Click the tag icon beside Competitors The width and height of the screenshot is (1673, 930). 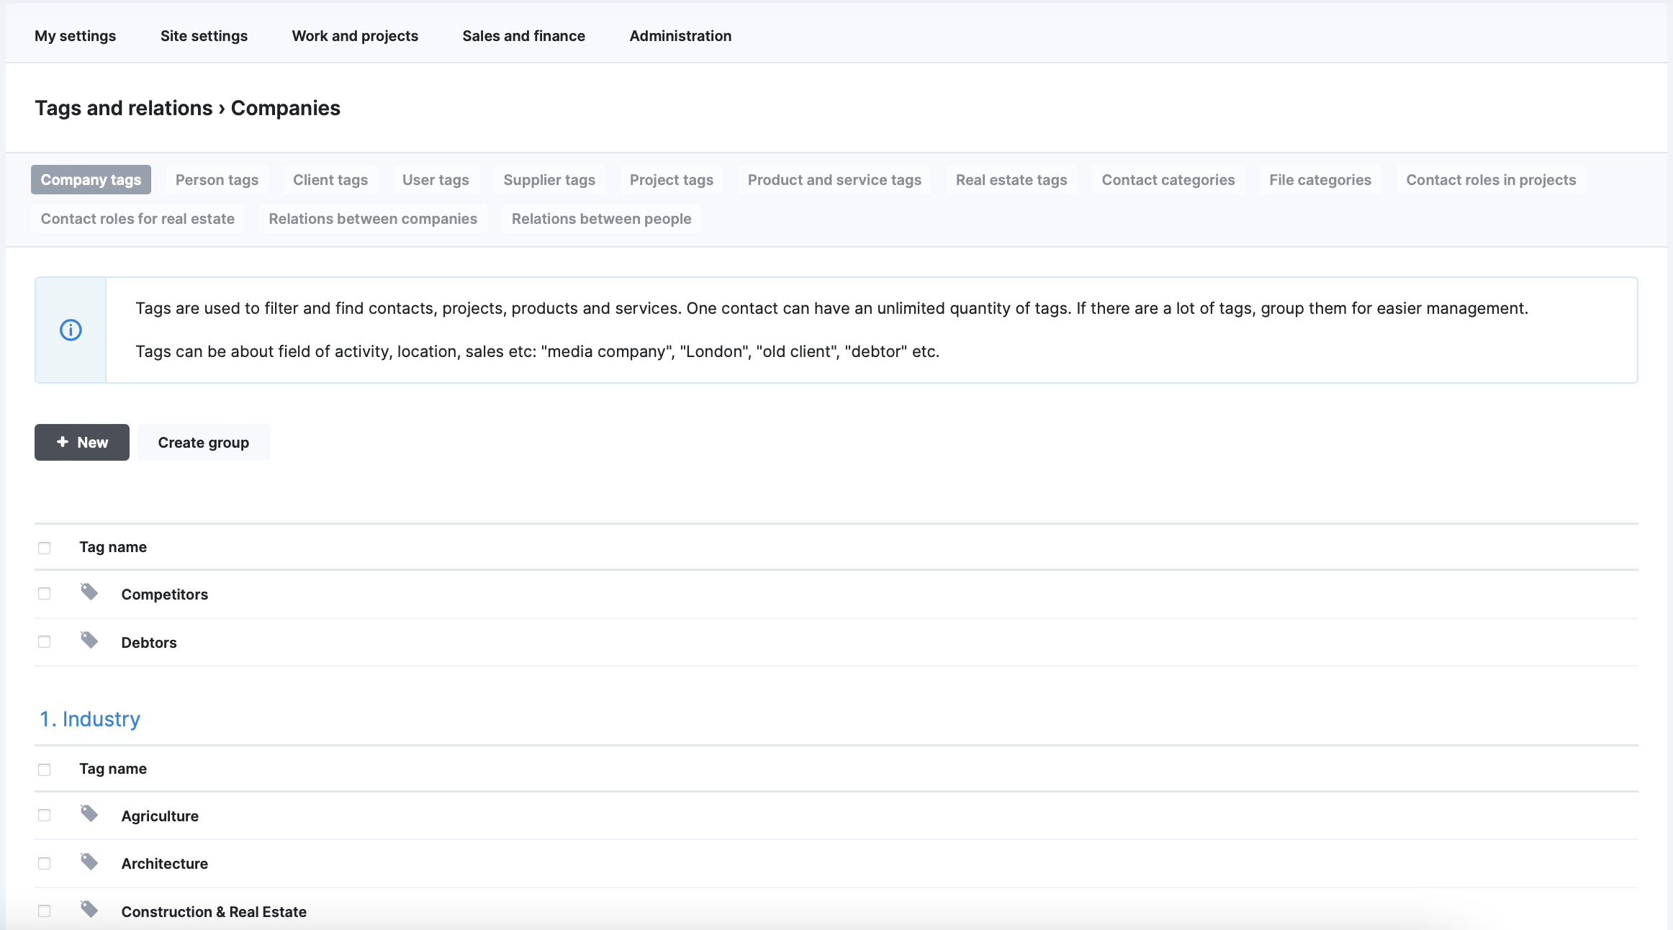89,592
